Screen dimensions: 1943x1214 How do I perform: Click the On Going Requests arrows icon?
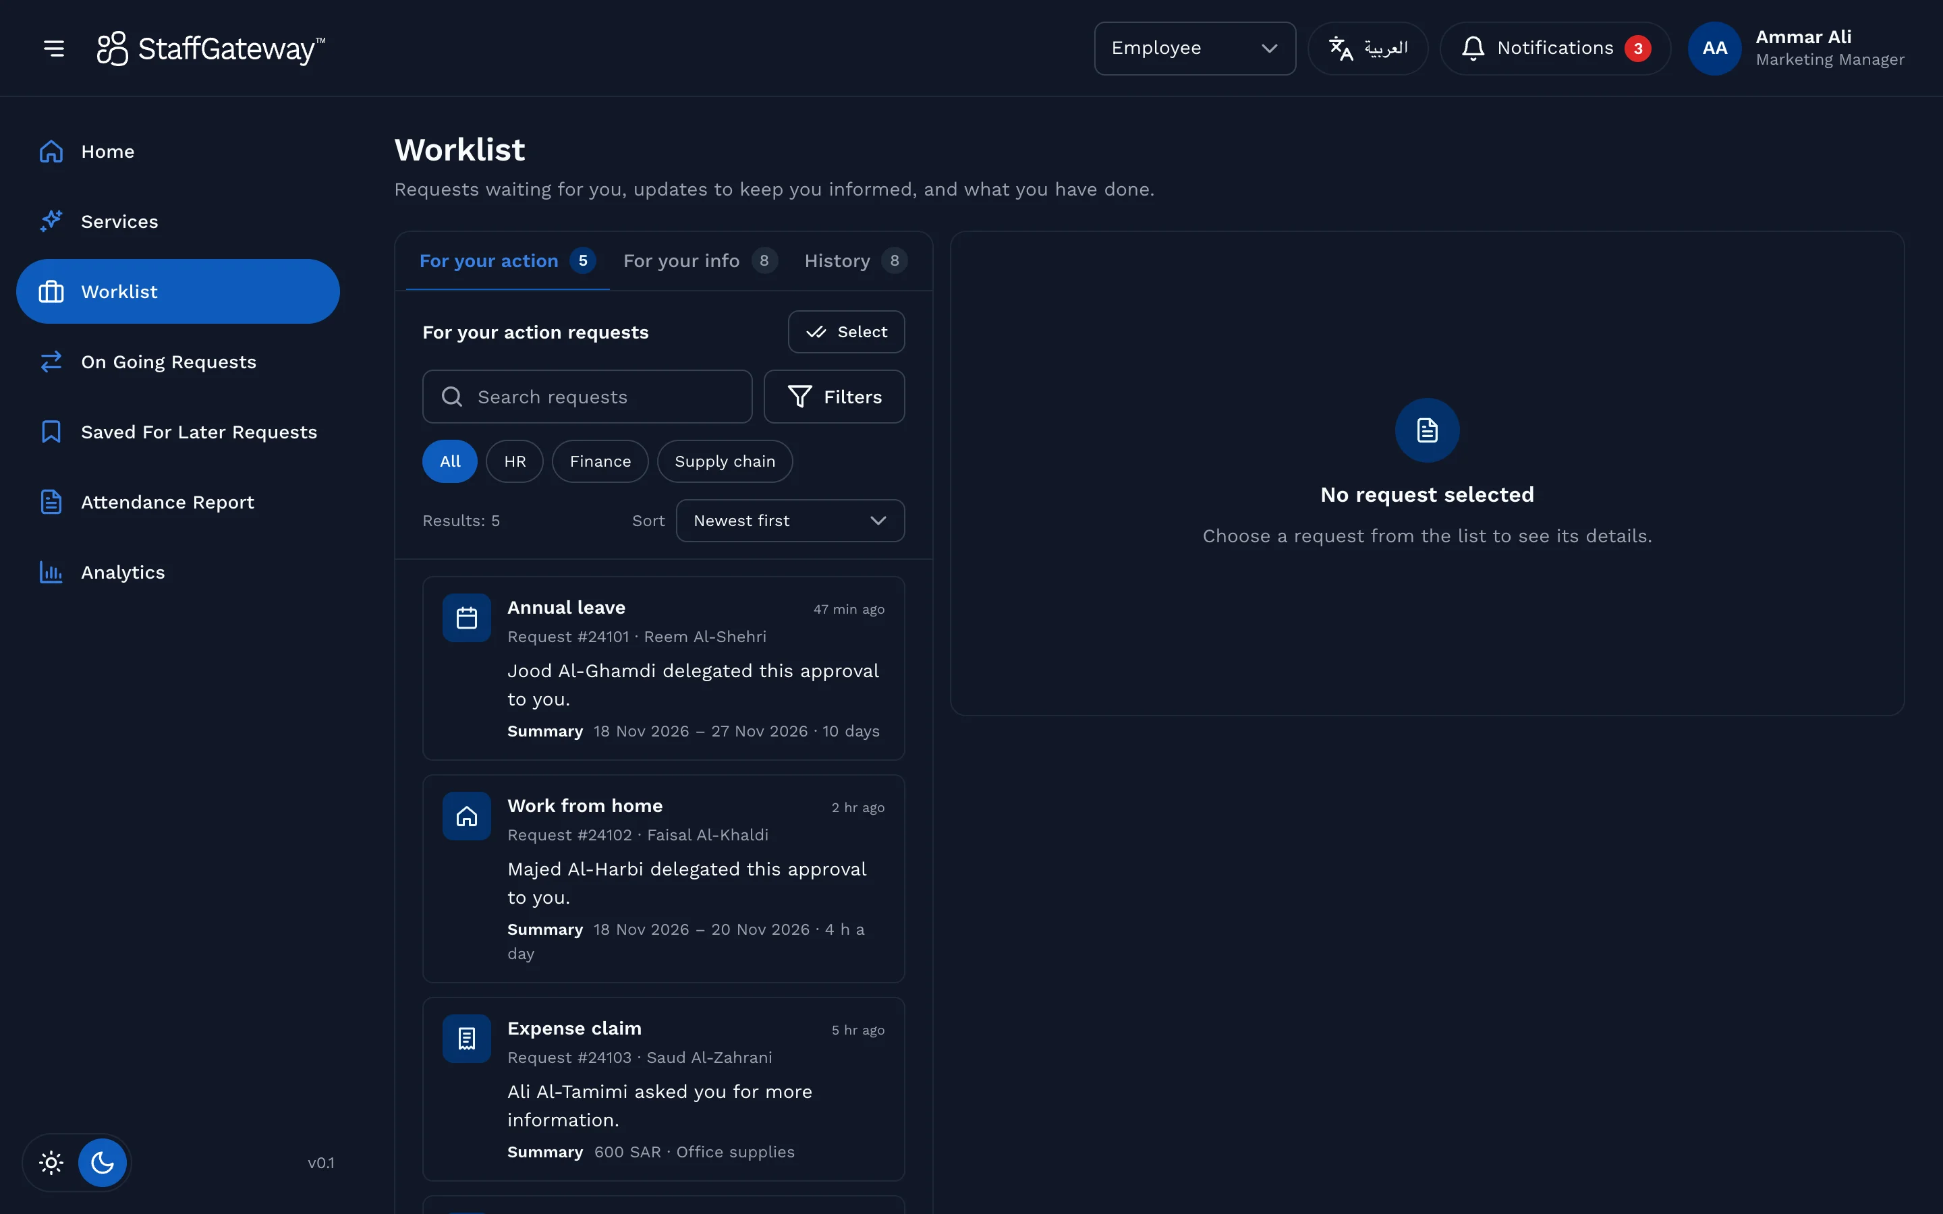coord(51,362)
